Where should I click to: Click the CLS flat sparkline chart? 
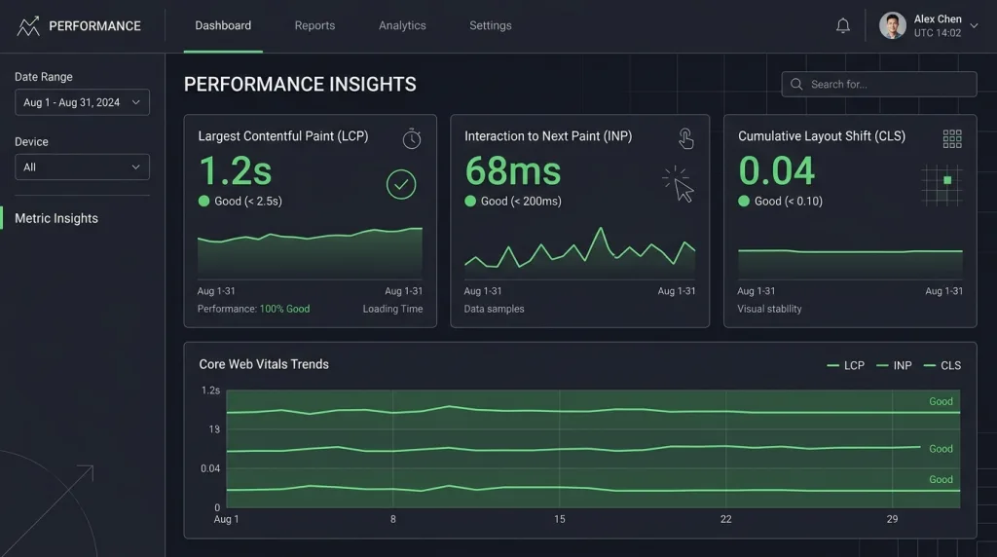point(850,264)
